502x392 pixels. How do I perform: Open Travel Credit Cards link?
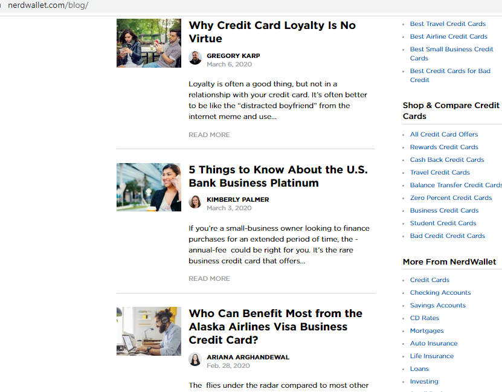tap(440, 173)
